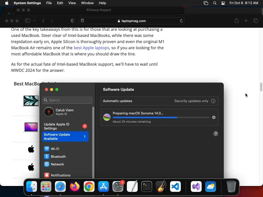Click the Safari page scrollbar

(x=261, y=87)
